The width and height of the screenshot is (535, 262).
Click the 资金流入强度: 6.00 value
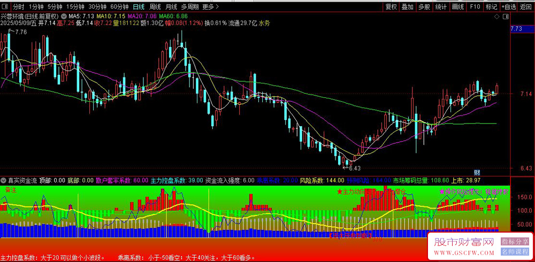(230, 180)
